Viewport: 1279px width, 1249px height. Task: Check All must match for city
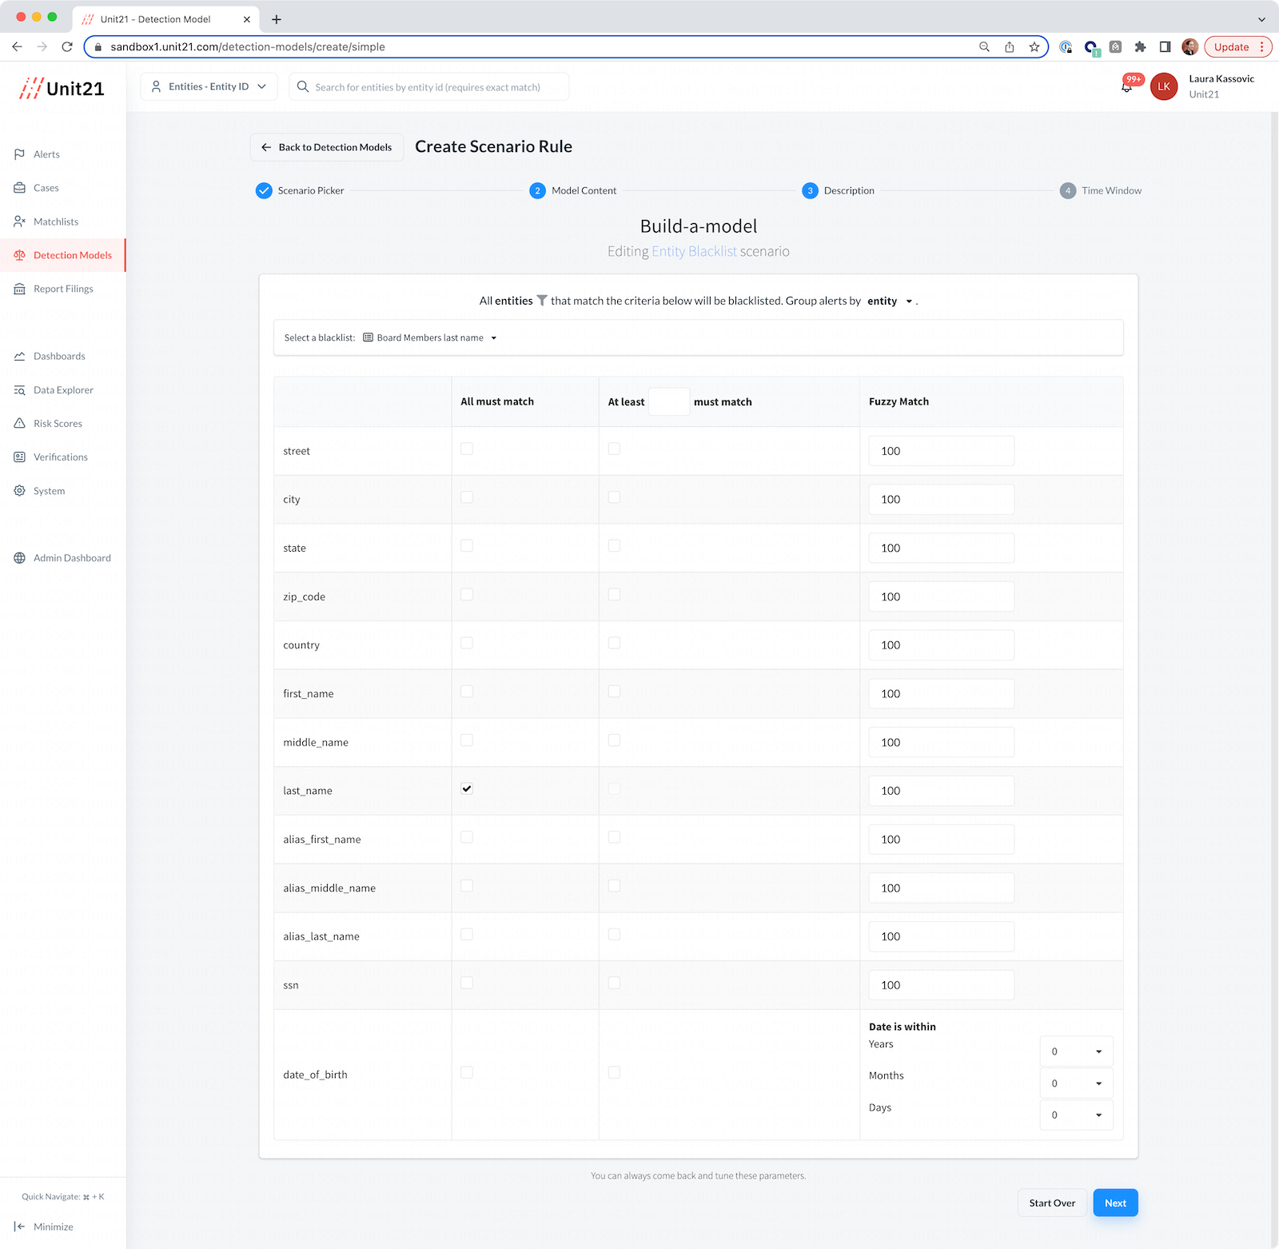pyautogui.click(x=467, y=497)
